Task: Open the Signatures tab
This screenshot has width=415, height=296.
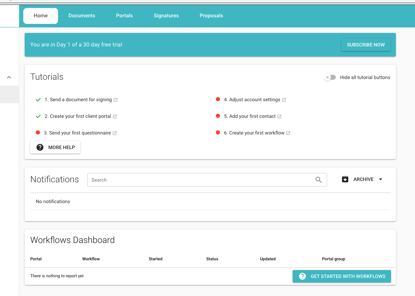Action: point(166,16)
